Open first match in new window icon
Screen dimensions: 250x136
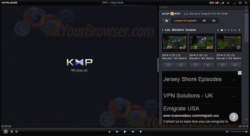pos(181,65)
